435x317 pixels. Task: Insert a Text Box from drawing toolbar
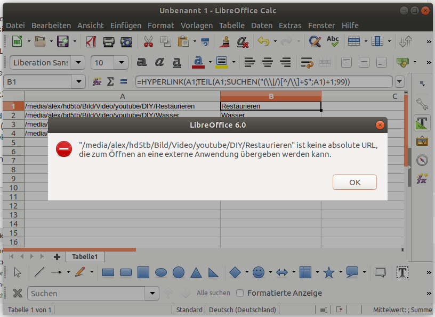[402, 272]
